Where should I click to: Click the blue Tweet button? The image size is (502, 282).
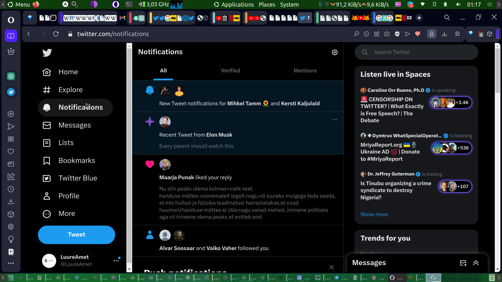77,235
